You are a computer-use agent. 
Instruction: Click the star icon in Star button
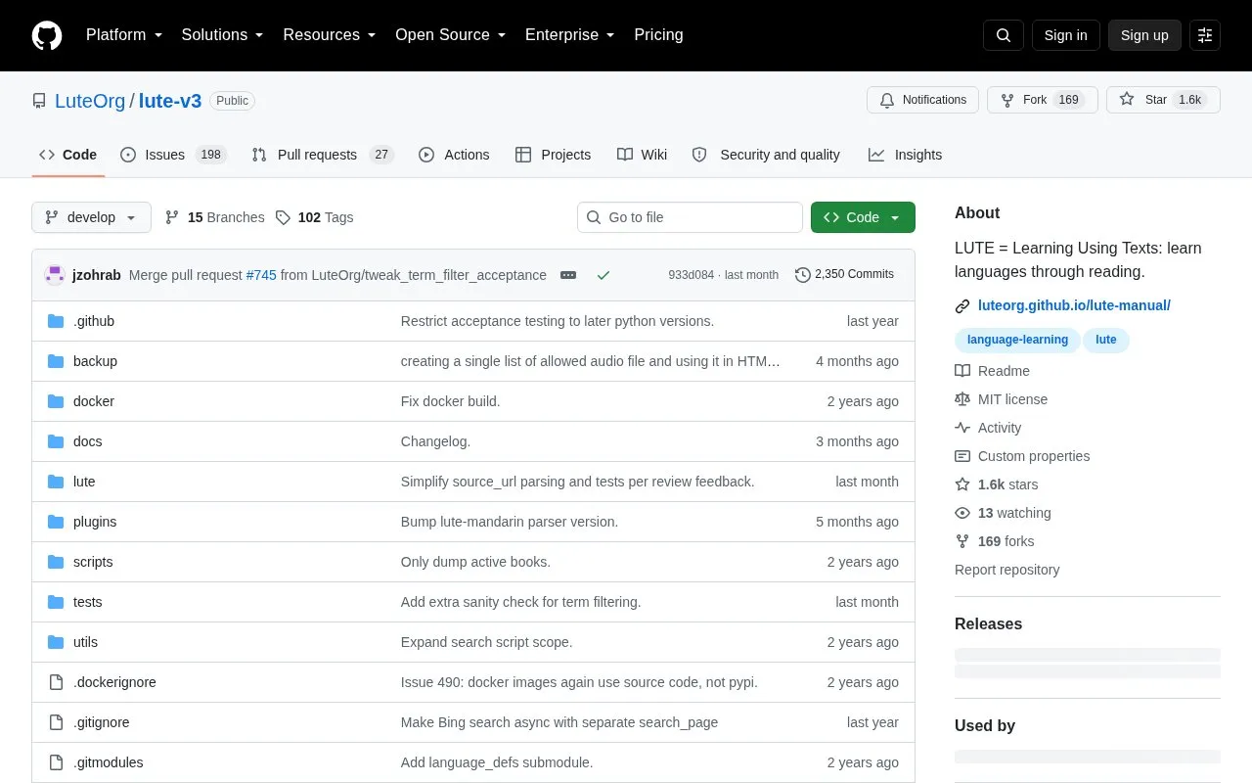(1127, 100)
